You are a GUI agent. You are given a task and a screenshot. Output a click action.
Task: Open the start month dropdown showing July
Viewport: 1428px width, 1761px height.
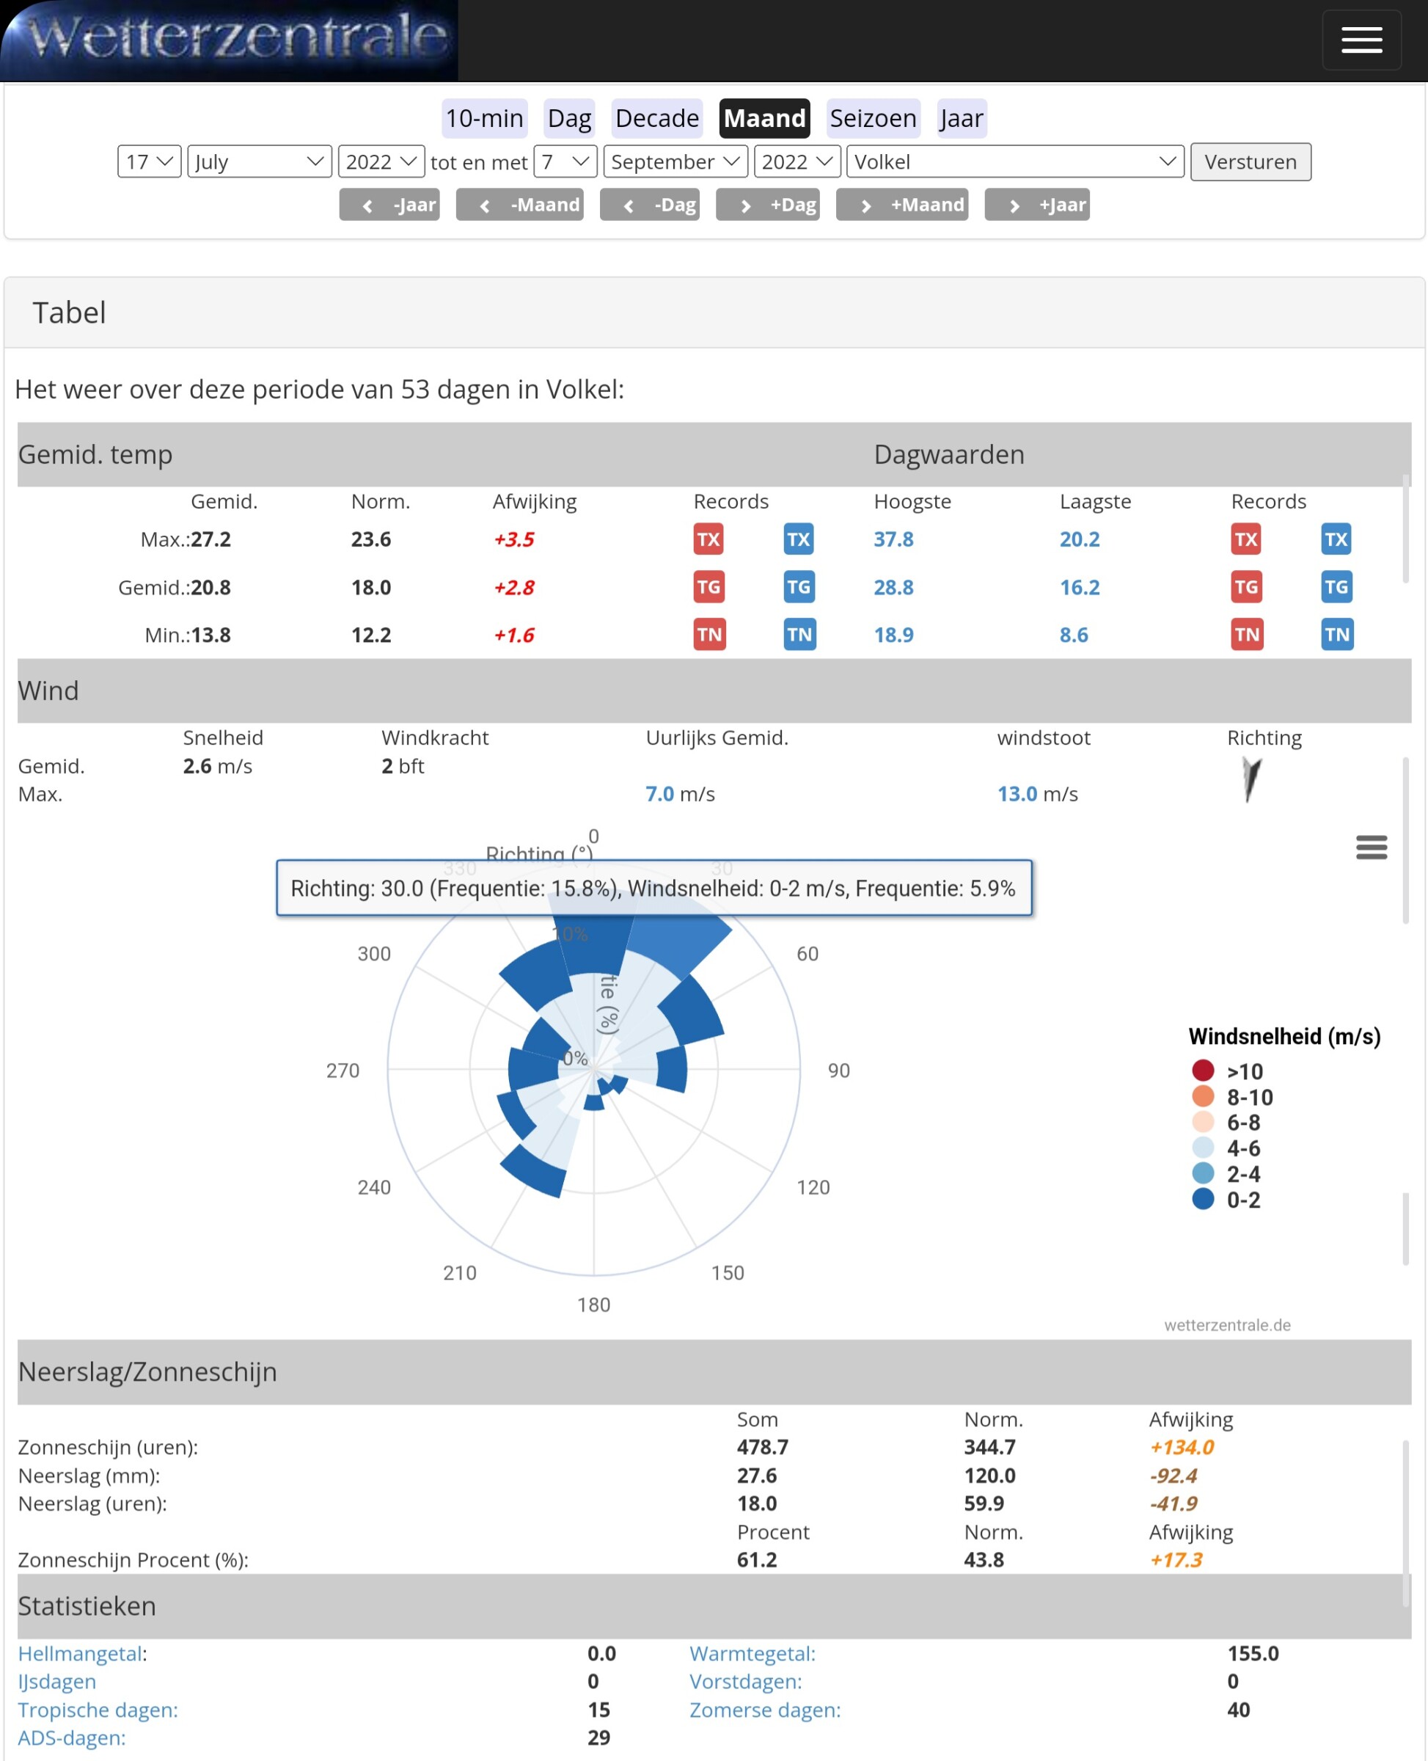[x=259, y=161]
